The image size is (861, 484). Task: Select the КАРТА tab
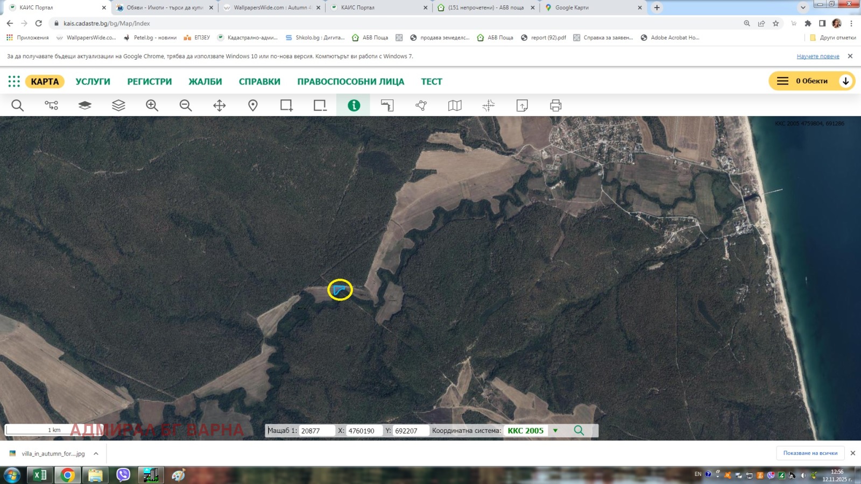[x=45, y=82]
